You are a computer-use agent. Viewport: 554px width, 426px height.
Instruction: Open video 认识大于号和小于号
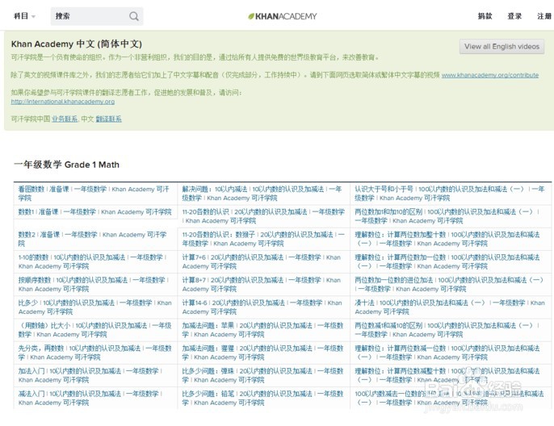pyautogui.click(x=449, y=194)
